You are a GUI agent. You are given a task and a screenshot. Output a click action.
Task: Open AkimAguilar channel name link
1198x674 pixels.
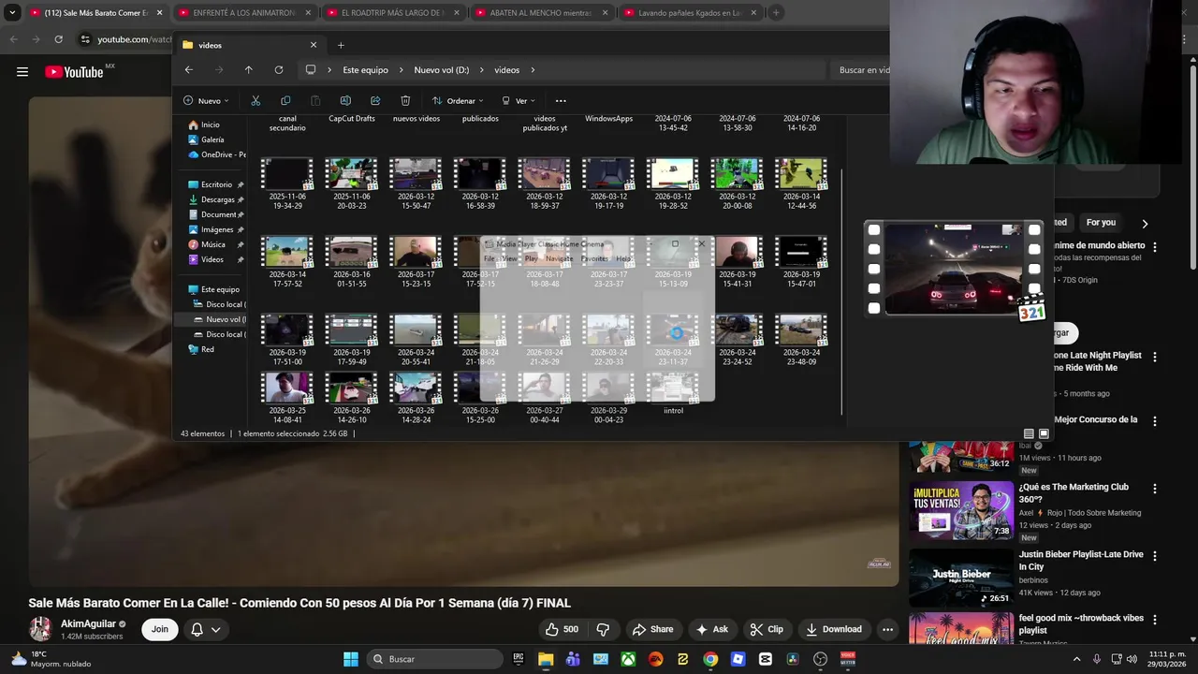tap(88, 623)
